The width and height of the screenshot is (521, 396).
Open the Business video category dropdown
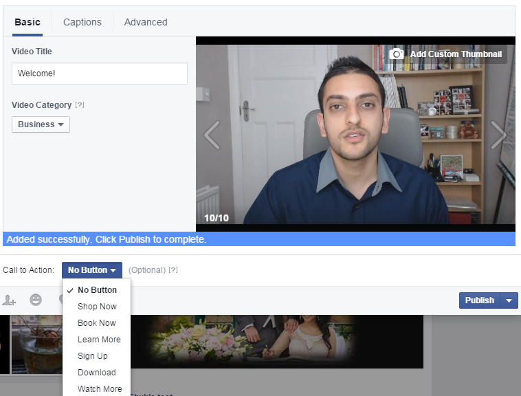[x=41, y=124]
